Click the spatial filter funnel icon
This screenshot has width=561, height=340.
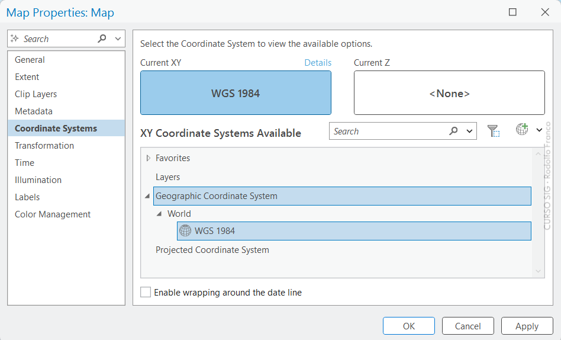[x=494, y=131]
